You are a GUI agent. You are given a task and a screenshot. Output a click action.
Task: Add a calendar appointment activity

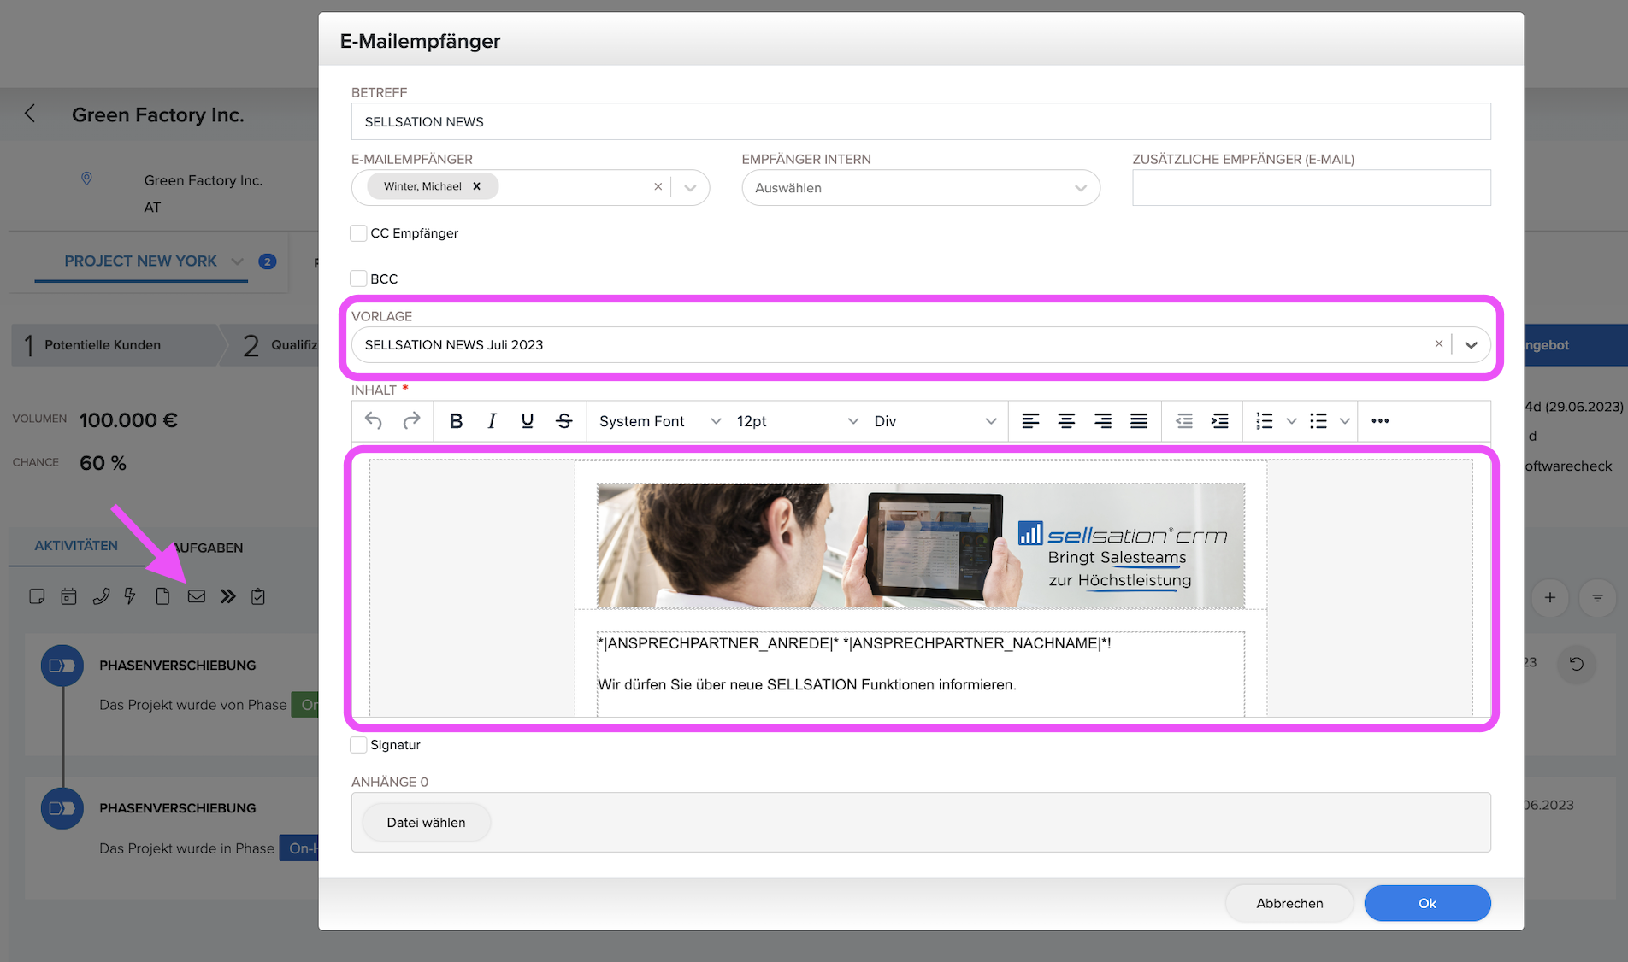[68, 596]
